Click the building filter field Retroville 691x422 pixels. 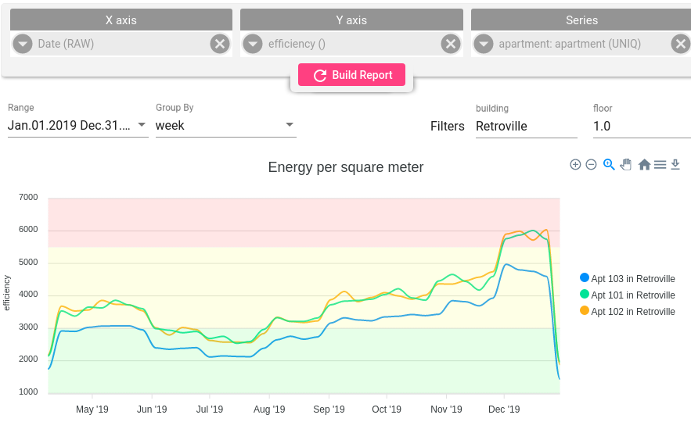(526, 126)
